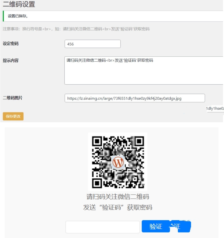Click the 二维码图片 label
The width and height of the screenshot is (224, 238).
point(13,98)
